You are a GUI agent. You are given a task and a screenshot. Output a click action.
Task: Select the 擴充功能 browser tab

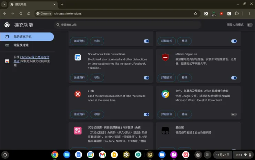click(x=32, y=4)
